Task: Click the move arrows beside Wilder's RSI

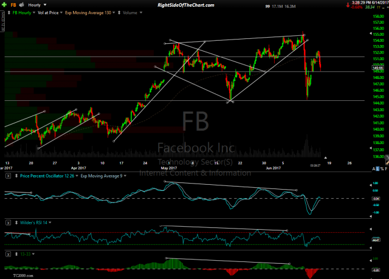Action: coord(16,222)
